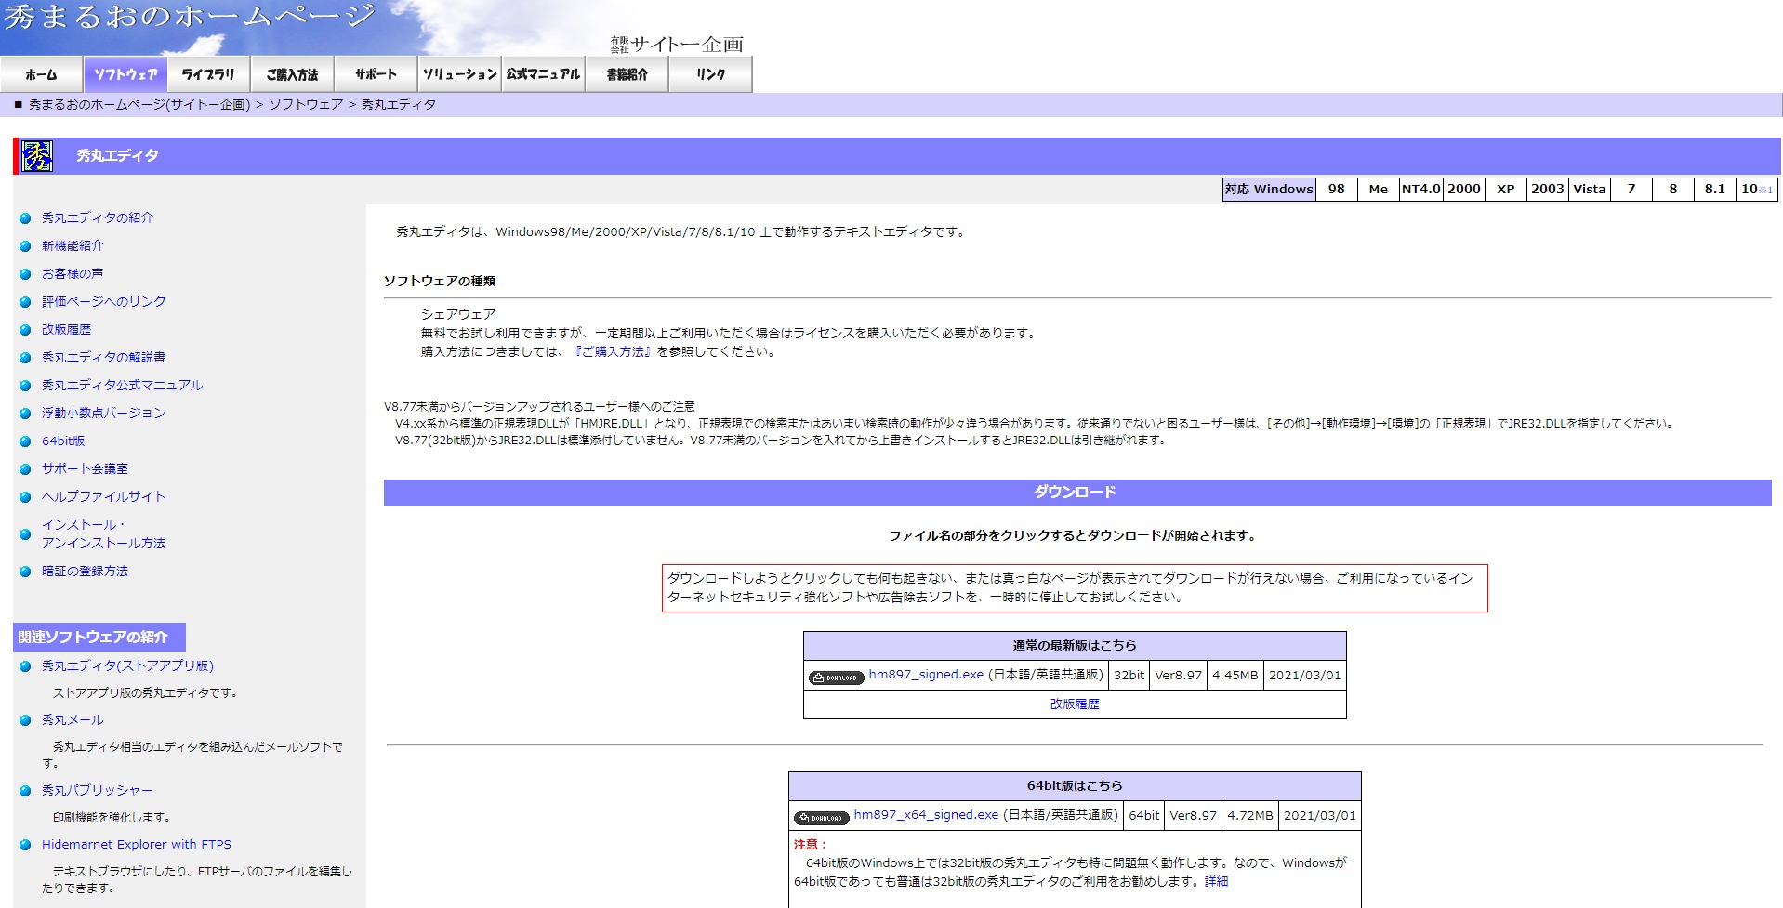Click the 64bit版はこちら table header

tap(1075, 786)
